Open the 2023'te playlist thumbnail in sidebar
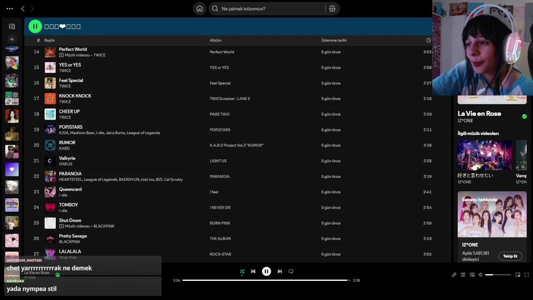 pos(12,205)
